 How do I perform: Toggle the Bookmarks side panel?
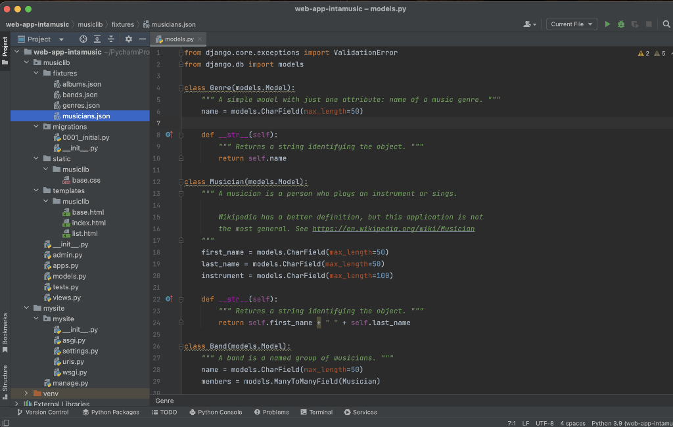point(5,333)
